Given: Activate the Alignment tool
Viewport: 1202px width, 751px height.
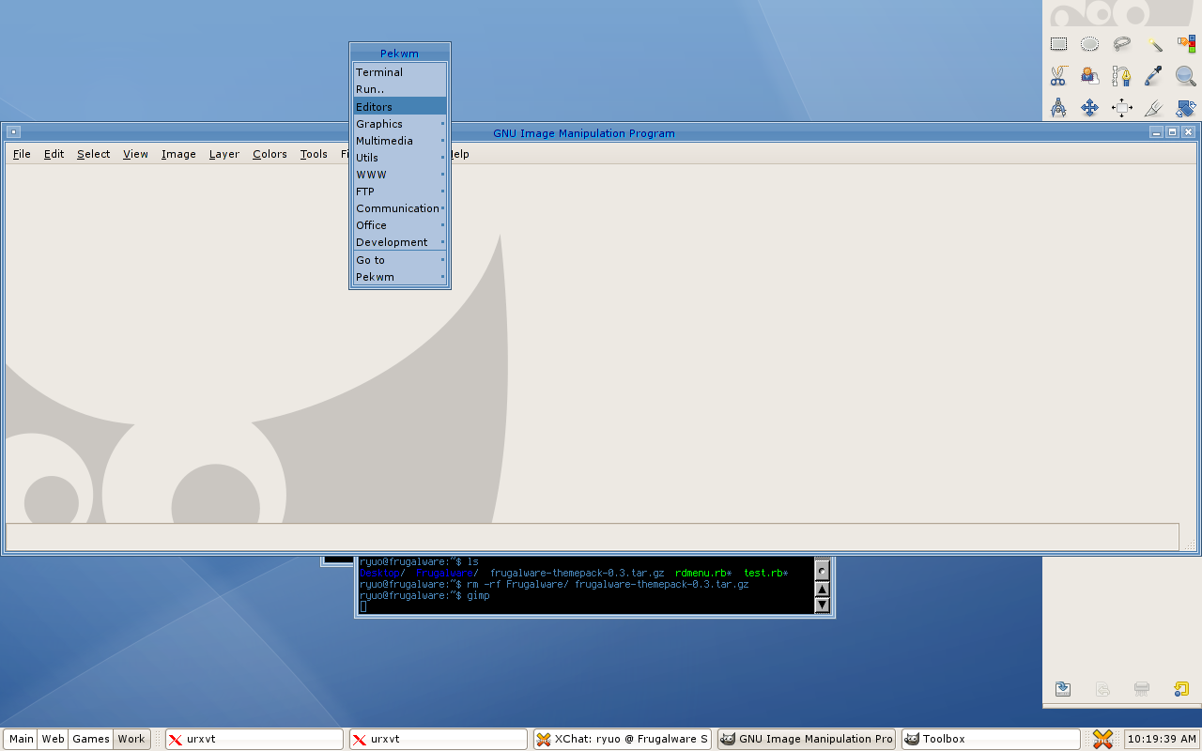Looking at the screenshot, I should 1121,108.
